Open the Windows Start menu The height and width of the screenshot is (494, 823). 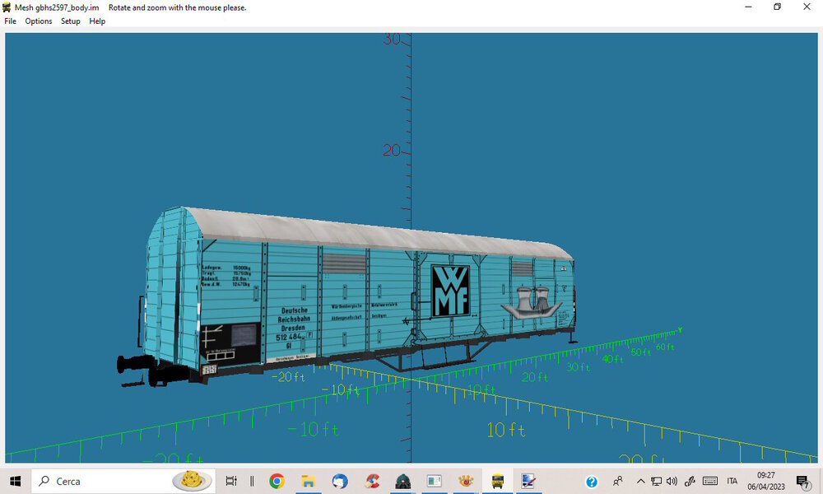(15, 481)
